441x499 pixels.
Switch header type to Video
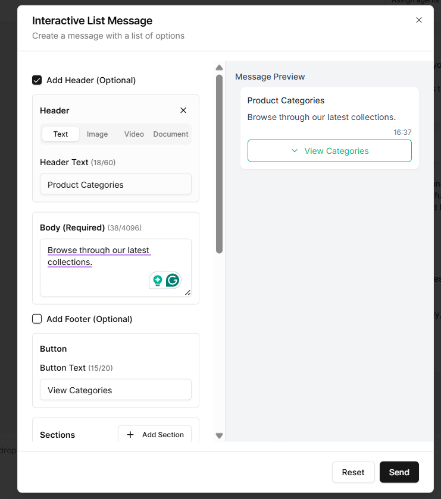click(134, 134)
